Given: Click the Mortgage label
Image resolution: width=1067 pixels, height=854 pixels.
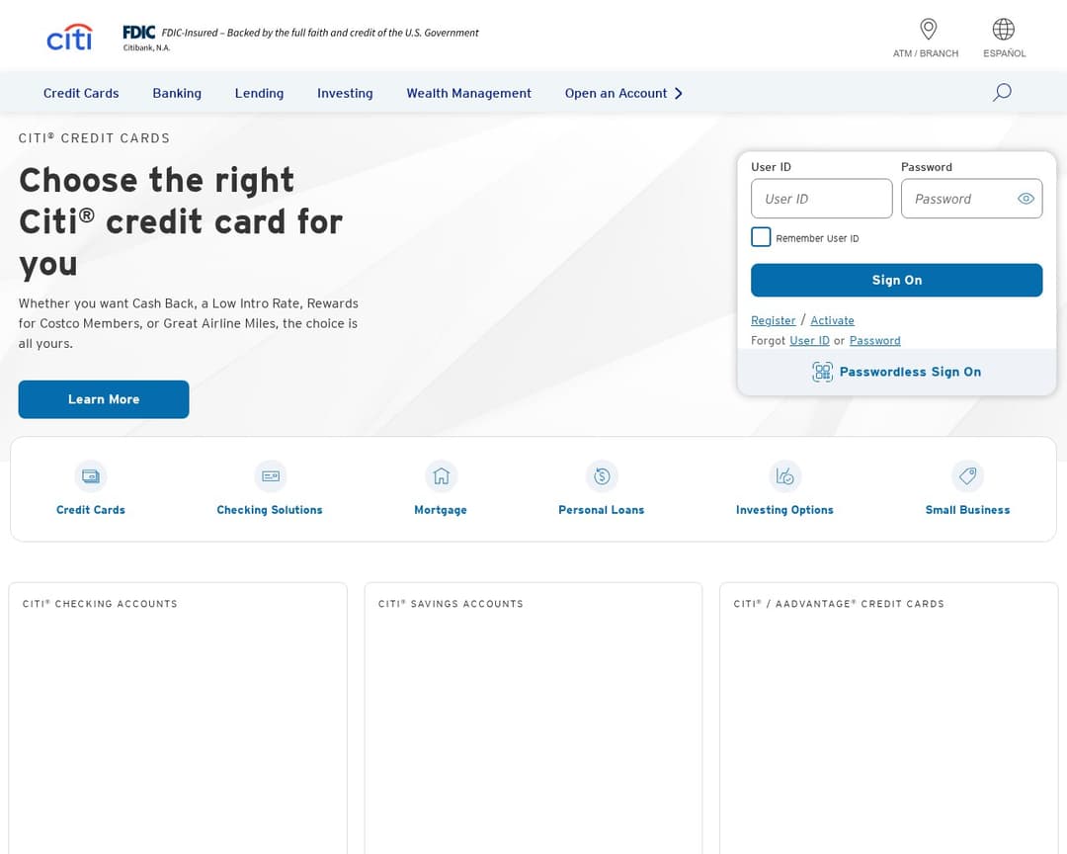Looking at the screenshot, I should pyautogui.click(x=441, y=510).
